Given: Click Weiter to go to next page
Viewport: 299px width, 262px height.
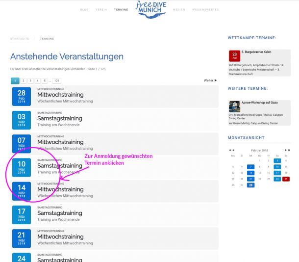Looking at the screenshot, I should tap(210, 80).
